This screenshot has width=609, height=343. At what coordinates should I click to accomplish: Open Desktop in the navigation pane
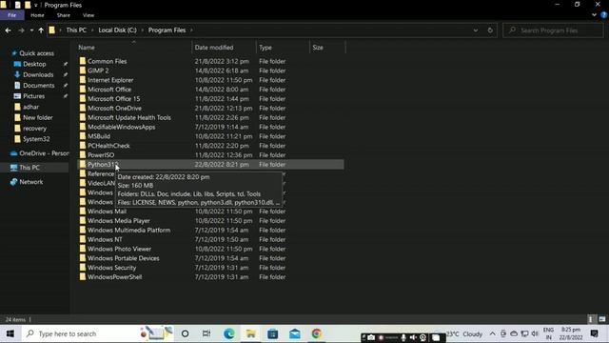pos(34,64)
